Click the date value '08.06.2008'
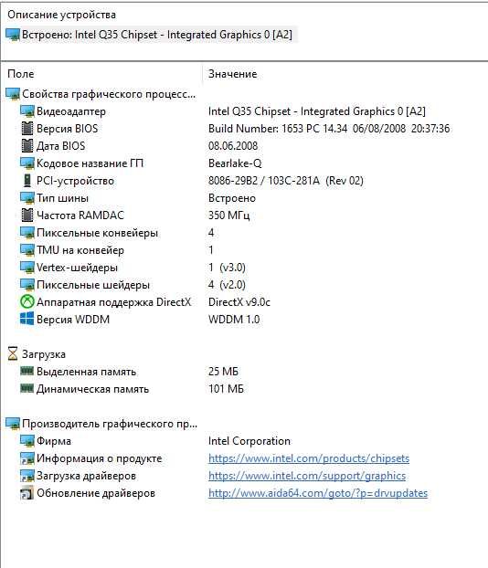The height and width of the screenshot is (568, 488). point(233,146)
